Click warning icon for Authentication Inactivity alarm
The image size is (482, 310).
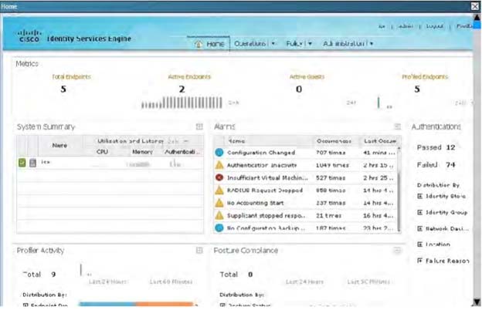(219, 165)
